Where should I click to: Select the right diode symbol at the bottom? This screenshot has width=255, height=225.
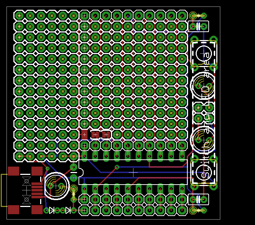[68, 211]
